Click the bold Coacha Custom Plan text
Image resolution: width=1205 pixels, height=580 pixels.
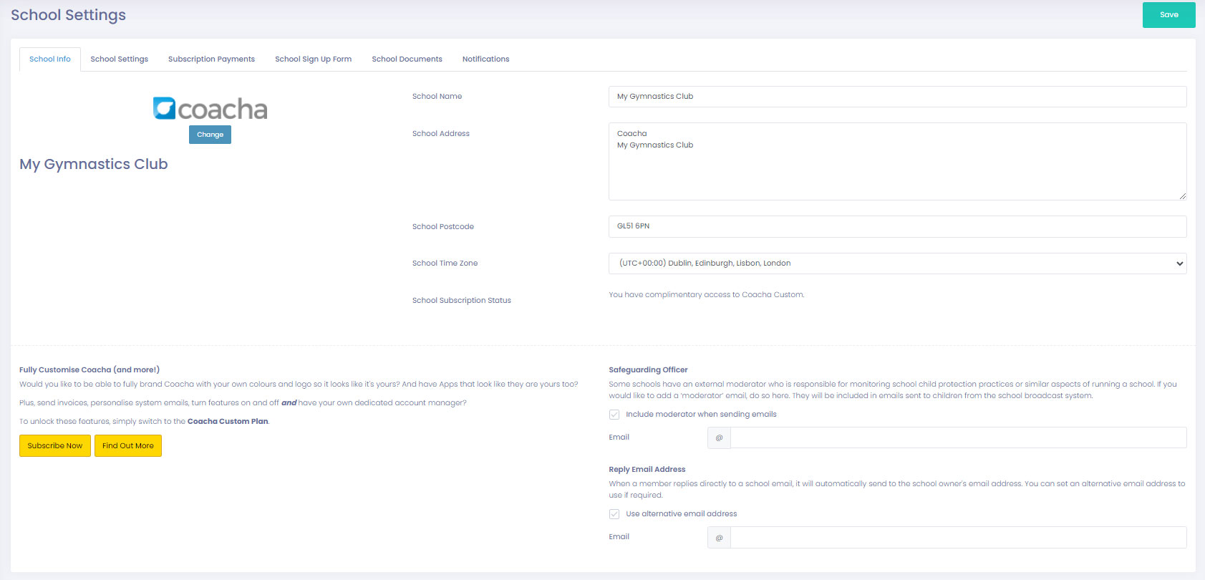(228, 421)
